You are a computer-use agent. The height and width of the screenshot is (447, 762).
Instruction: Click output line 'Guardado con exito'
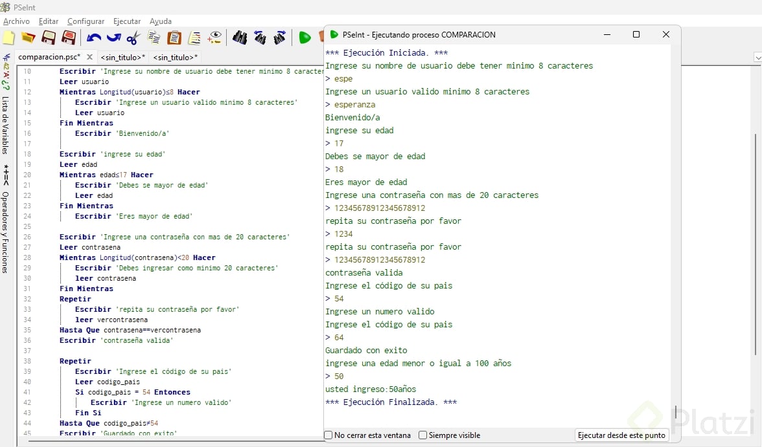coord(367,351)
